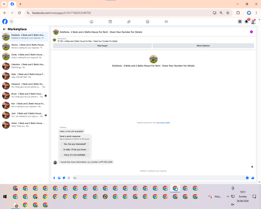This screenshot has width=261, height=209.
Task: Open the Chrome three-dot menu
Action: point(256,13)
